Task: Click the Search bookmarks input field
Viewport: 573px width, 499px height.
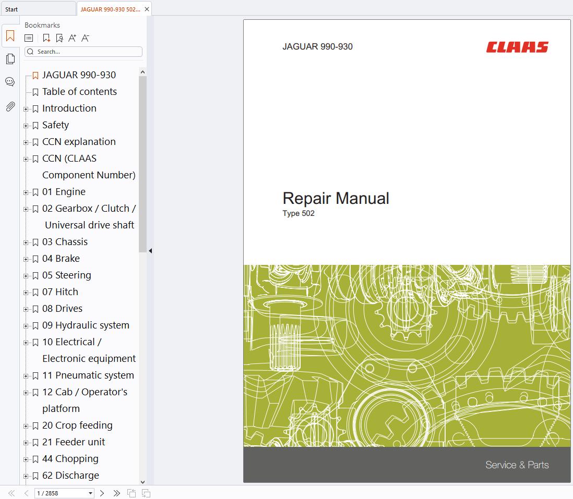Action: [83, 52]
